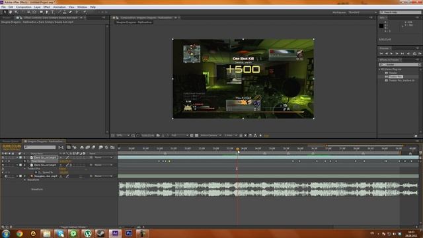Select the Rotation tool
This screenshot has height=238, width=423.
coord(22,12)
